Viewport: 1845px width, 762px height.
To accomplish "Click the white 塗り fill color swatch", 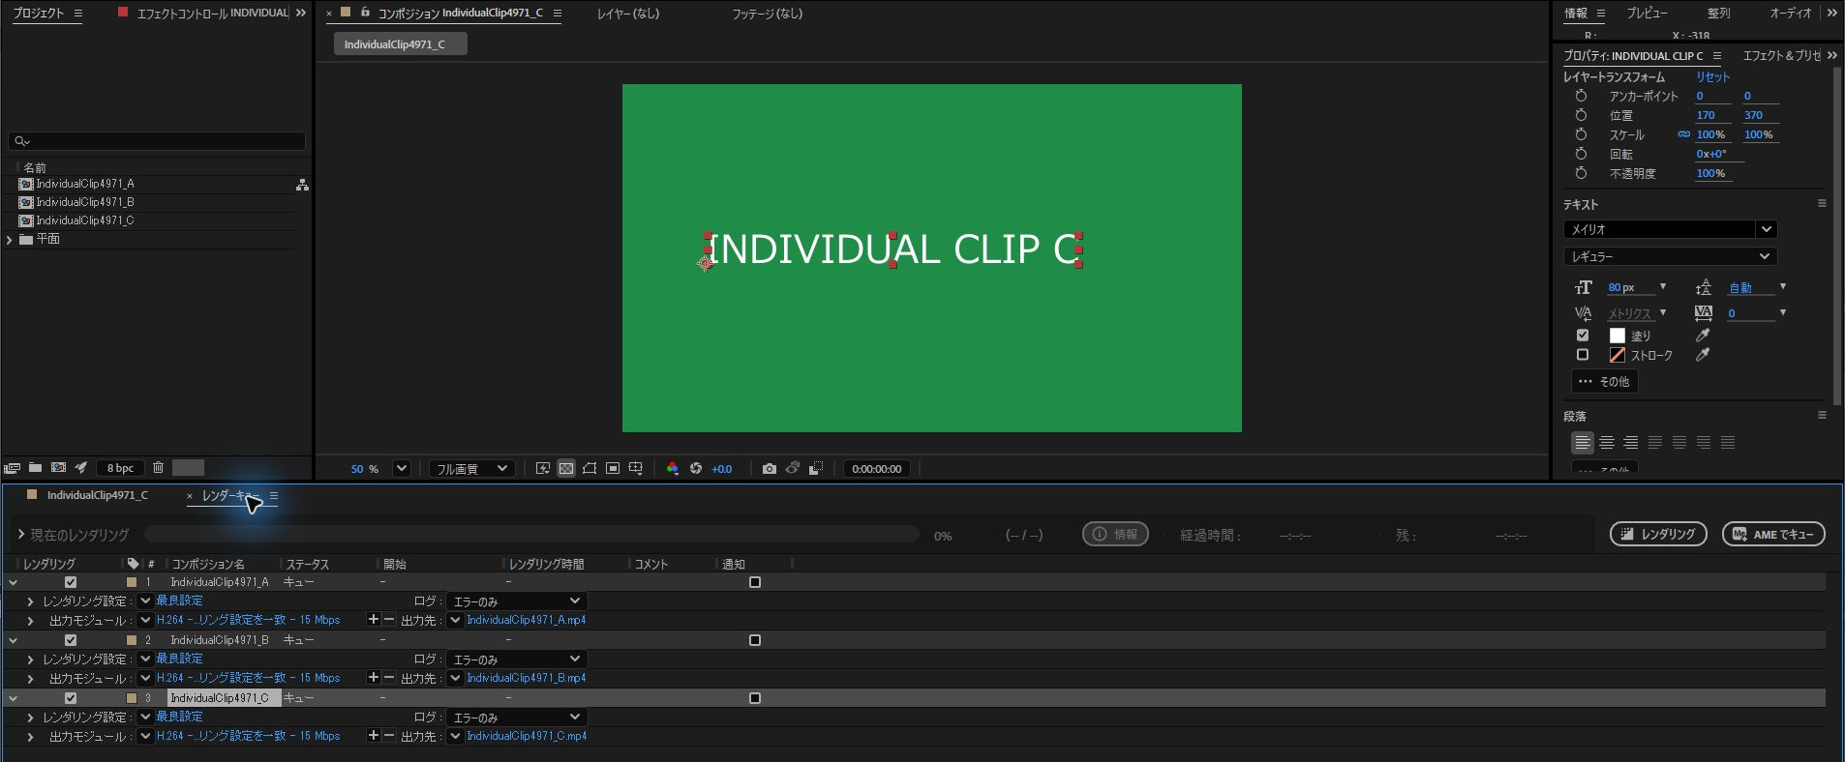I will tap(1618, 336).
